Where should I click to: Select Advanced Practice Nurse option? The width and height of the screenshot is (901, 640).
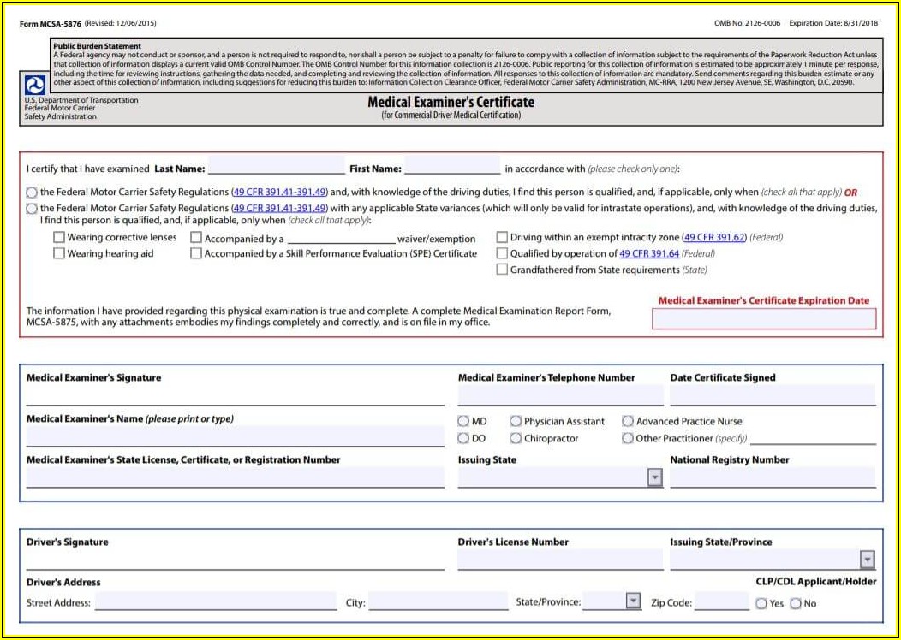(628, 421)
